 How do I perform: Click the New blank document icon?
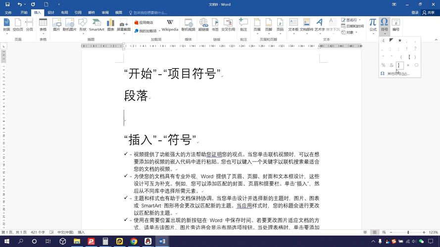click(46, 4)
